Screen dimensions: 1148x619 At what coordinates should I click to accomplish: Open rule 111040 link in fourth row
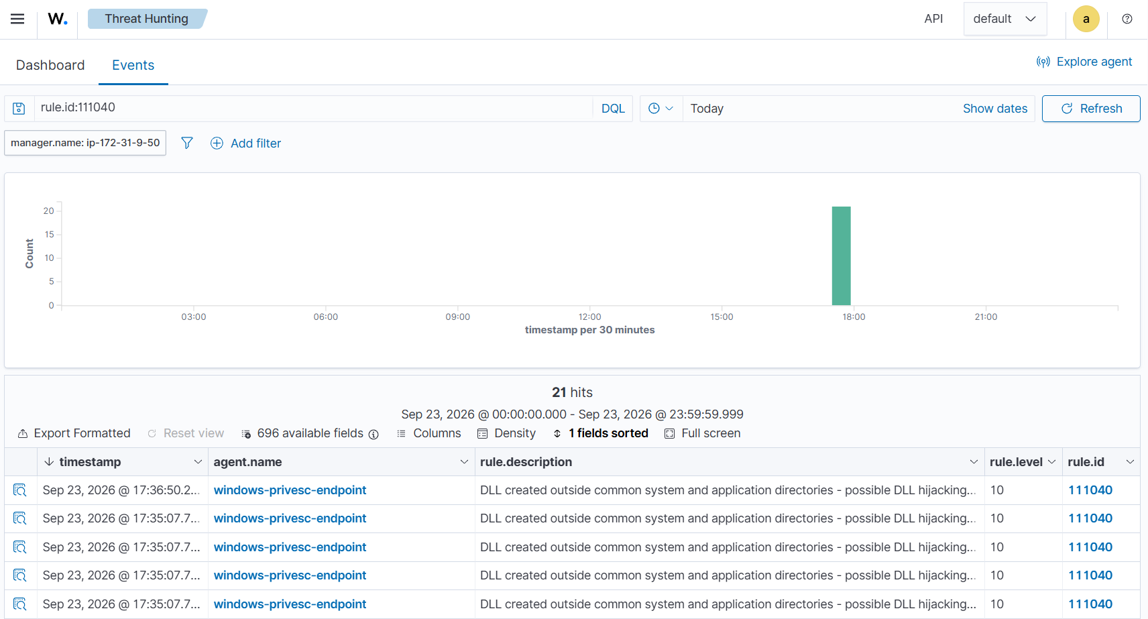(x=1090, y=575)
